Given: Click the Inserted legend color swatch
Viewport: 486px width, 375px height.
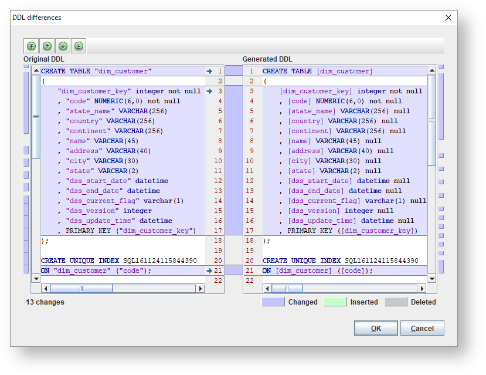Looking at the screenshot, I should pyautogui.click(x=335, y=302).
